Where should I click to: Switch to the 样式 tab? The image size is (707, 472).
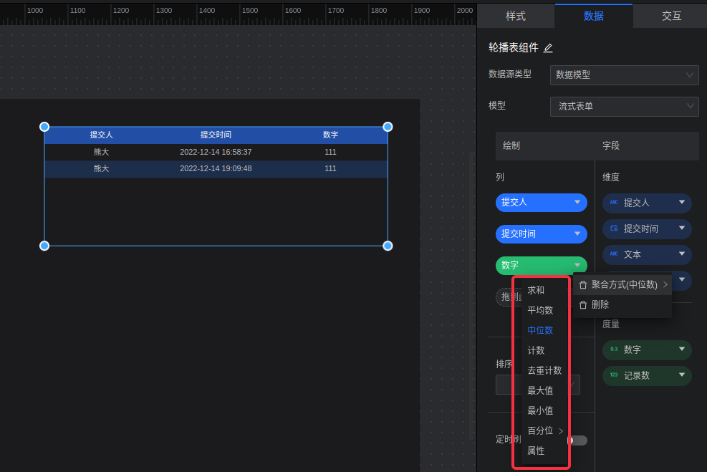(x=516, y=16)
